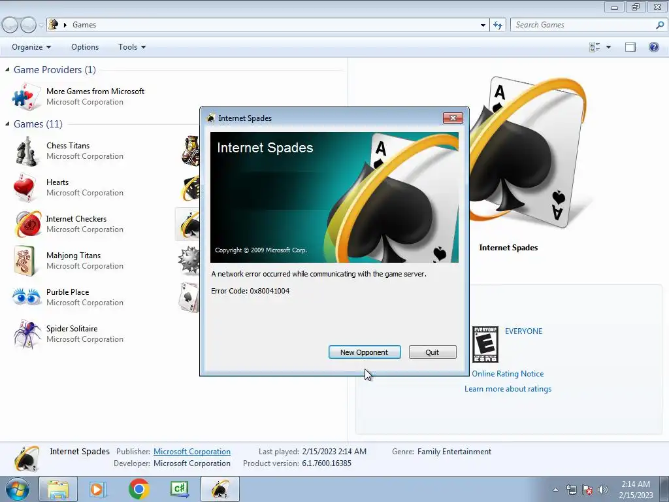This screenshot has height=502, width=669.
Task: Open the Online Rating Notice link
Action: click(x=508, y=373)
